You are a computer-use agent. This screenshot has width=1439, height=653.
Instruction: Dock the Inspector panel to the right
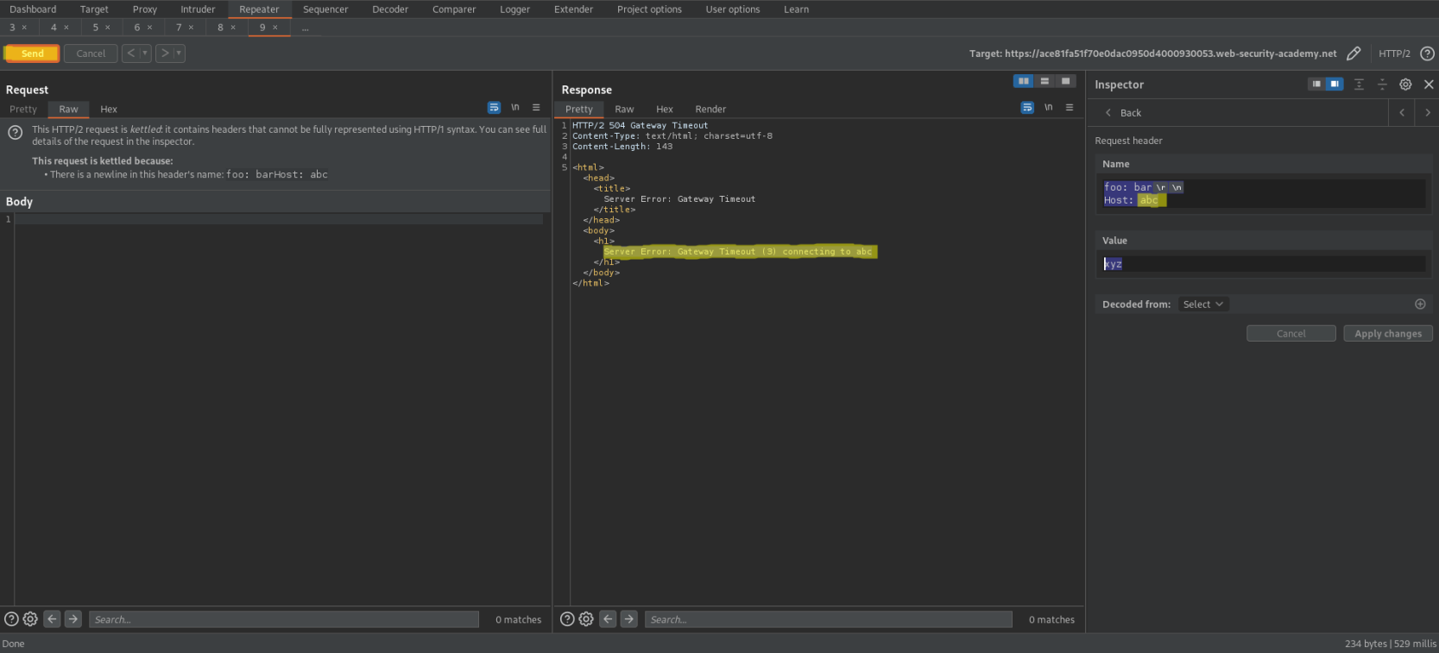click(x=1335, y=85)
